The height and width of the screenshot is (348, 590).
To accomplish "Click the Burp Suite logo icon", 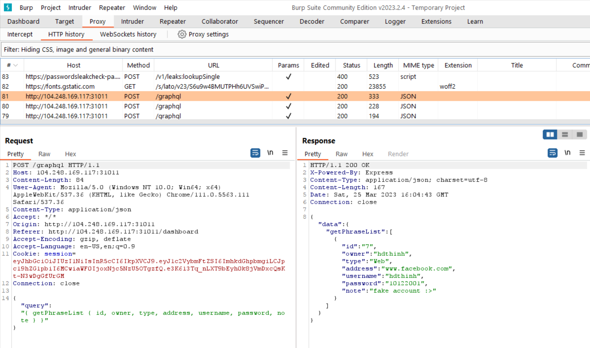I will 8,7.
